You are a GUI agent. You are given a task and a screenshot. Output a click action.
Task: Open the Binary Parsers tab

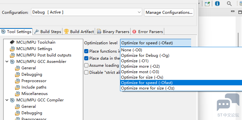(113, 32)
